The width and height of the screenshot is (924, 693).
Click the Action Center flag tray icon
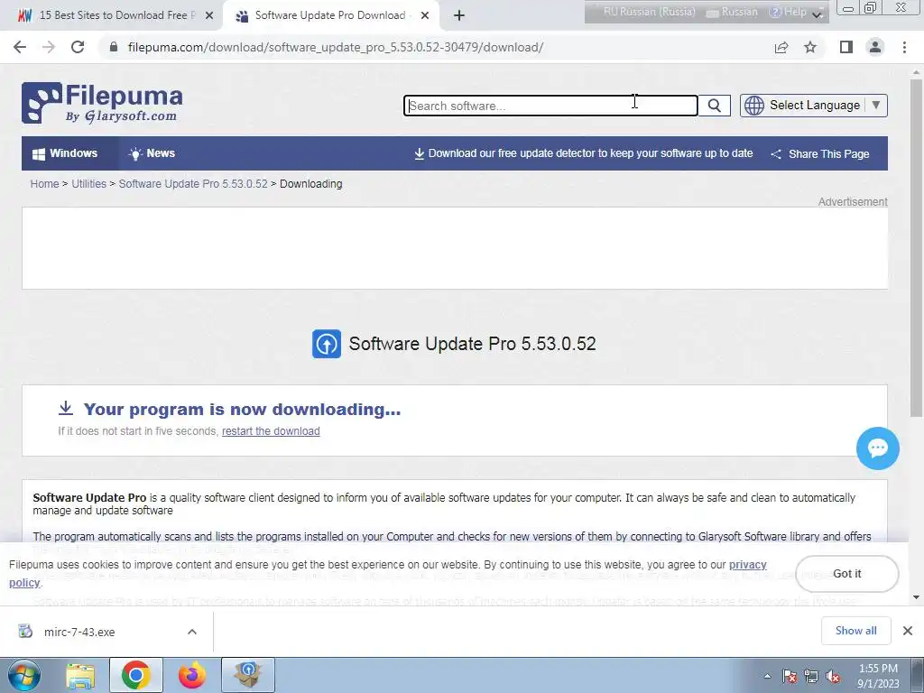tap(790, 677)
